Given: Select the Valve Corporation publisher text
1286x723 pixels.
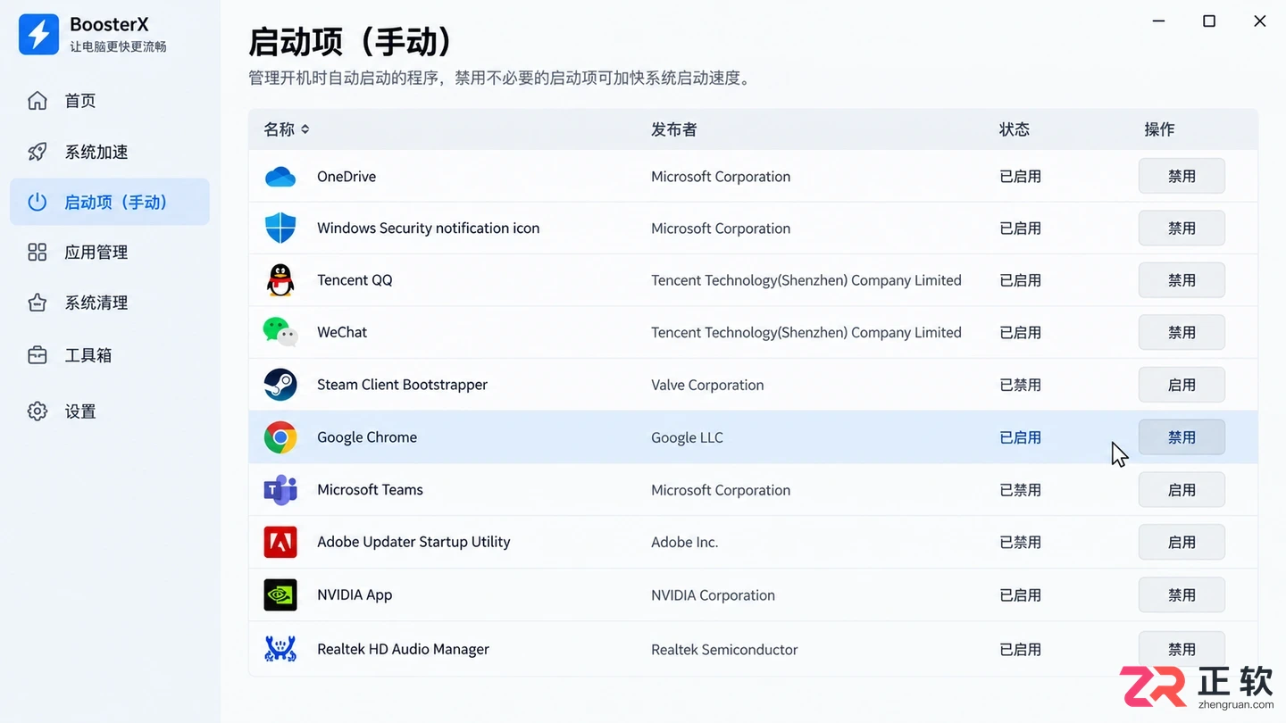Looking at the screenshot, I should point(707,385).
